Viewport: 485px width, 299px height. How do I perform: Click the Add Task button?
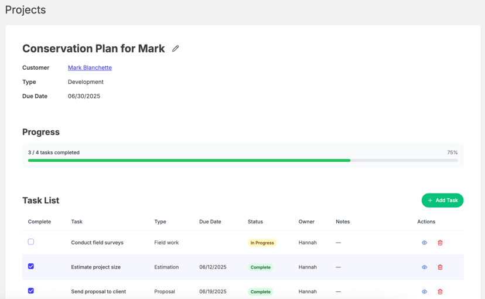click(x=442, y=201)
